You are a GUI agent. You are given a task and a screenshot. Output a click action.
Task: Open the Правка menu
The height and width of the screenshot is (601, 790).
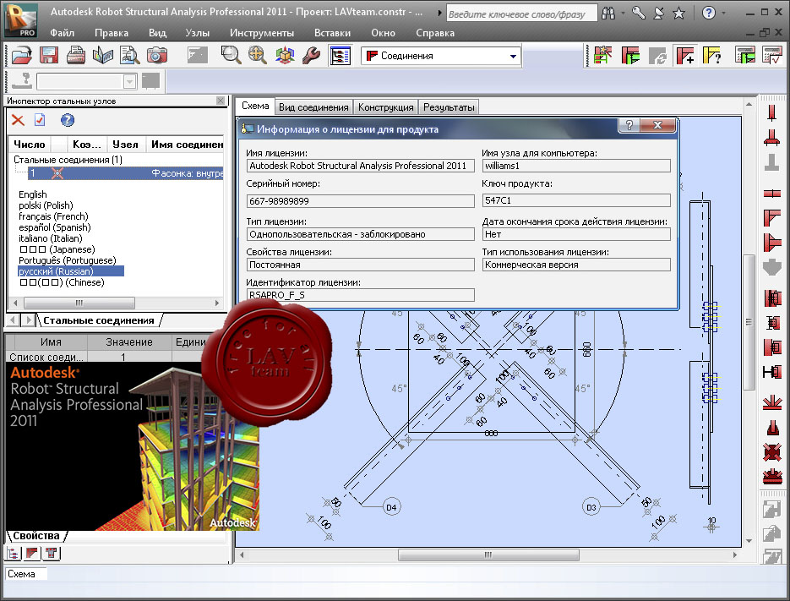(x=112, y=33)
